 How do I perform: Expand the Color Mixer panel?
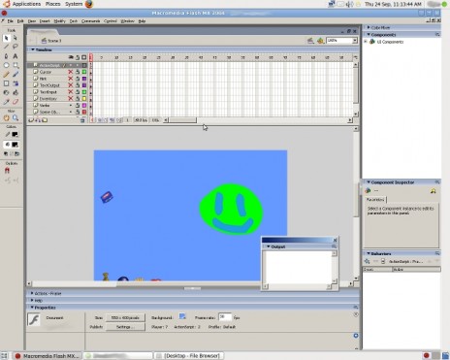click(369, 27)
